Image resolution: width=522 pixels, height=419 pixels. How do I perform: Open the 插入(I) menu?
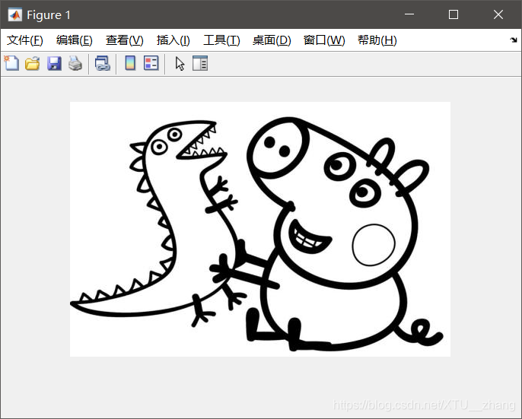(x=173, y=40)
